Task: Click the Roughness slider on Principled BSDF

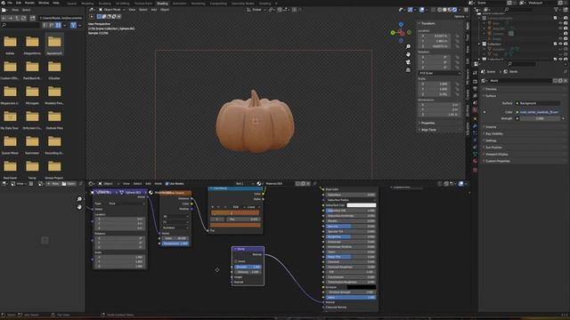Action: (351, 236)
